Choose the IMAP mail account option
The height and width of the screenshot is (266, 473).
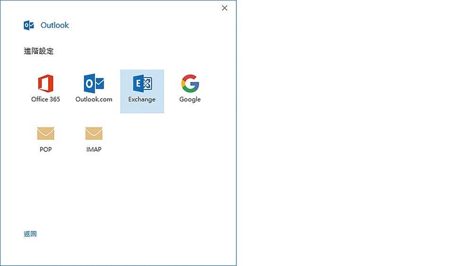(94, 140)
